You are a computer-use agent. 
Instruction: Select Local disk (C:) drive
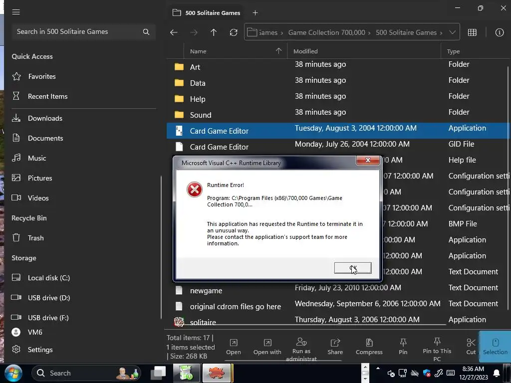click(x=48, y=278)
